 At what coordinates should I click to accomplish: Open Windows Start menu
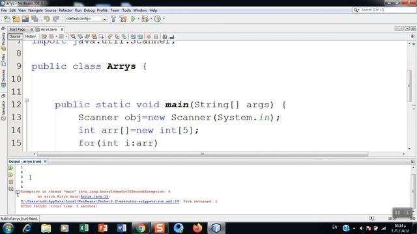click(8, 228)
